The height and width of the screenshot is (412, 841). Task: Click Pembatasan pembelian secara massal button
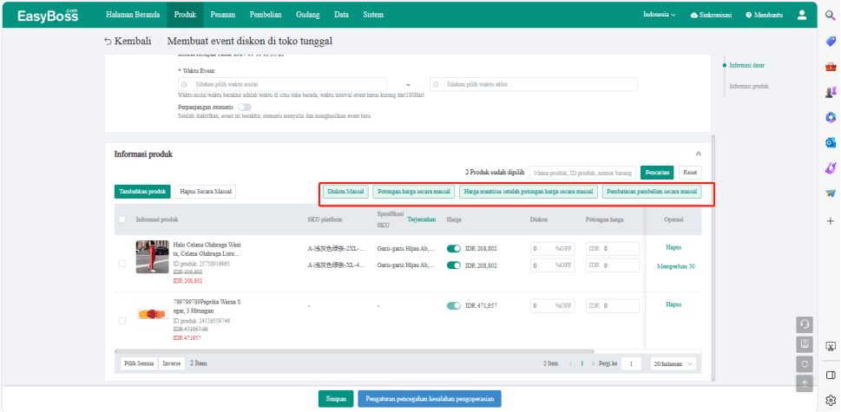pyautogui.click(x=652, y=192)
